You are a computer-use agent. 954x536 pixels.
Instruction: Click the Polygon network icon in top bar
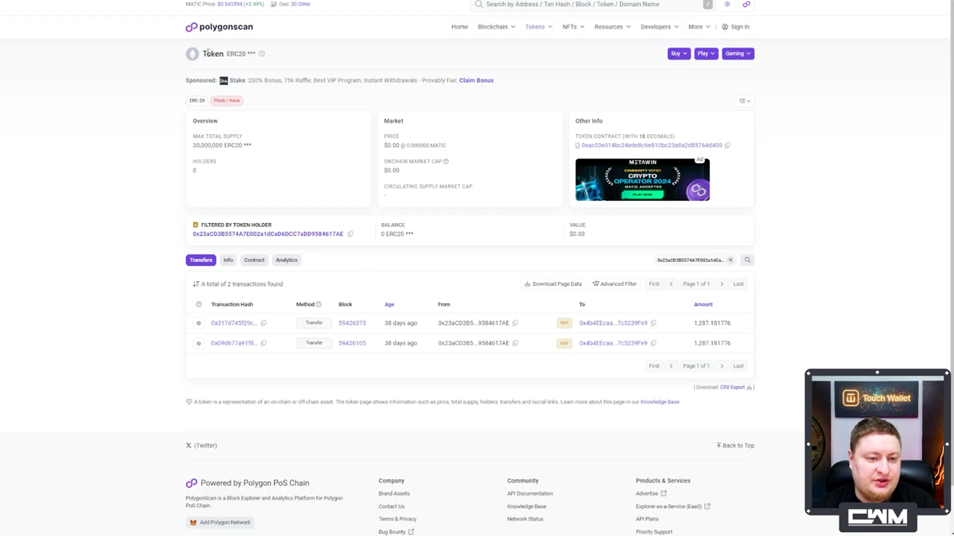pyautogui.click(x=746, y=4)
